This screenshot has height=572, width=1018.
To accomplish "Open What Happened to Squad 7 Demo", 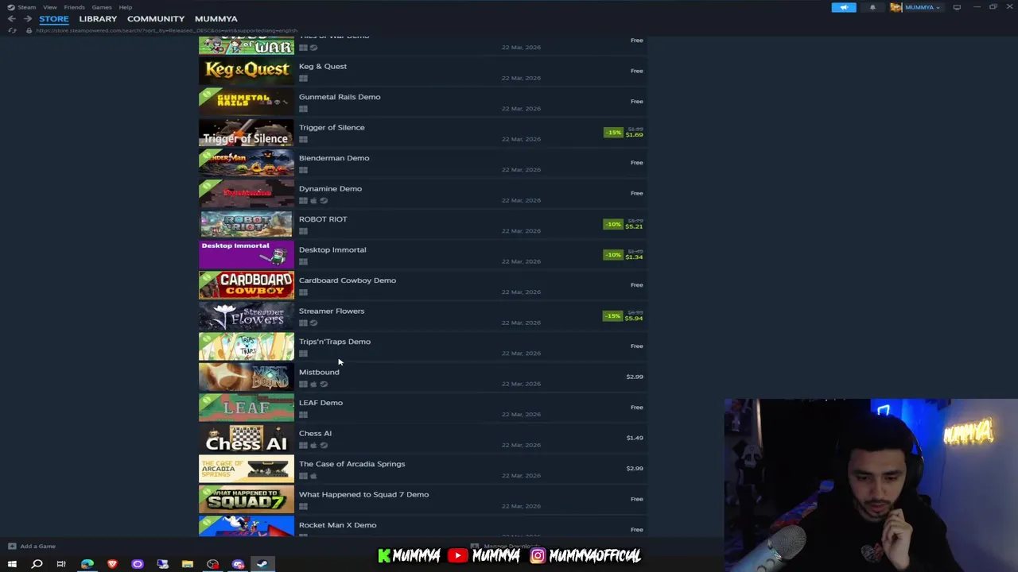I will click(422, 499).
